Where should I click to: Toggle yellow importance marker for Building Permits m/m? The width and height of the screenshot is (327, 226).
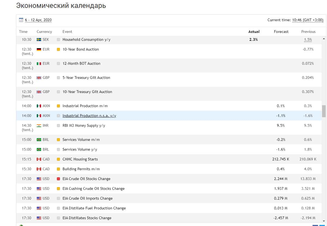coord(58,169)
